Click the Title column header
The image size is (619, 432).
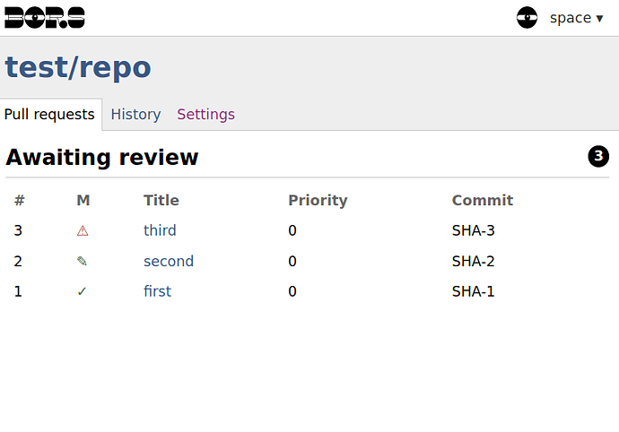click(x=161, y=200)
